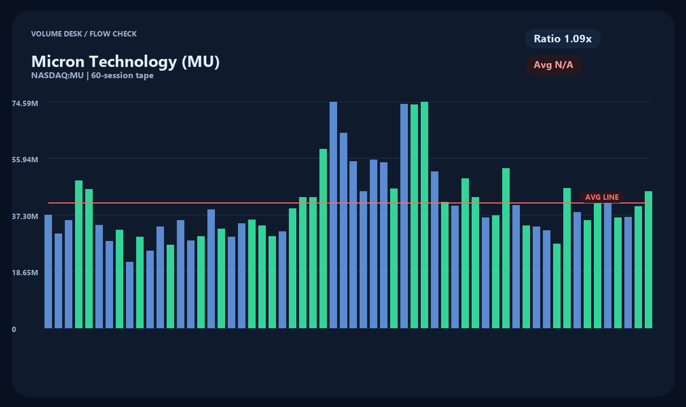Select the NASDAQ:MU 60-session tape subtitle
Screen dimensions: 686x407
tap(92, 76)
